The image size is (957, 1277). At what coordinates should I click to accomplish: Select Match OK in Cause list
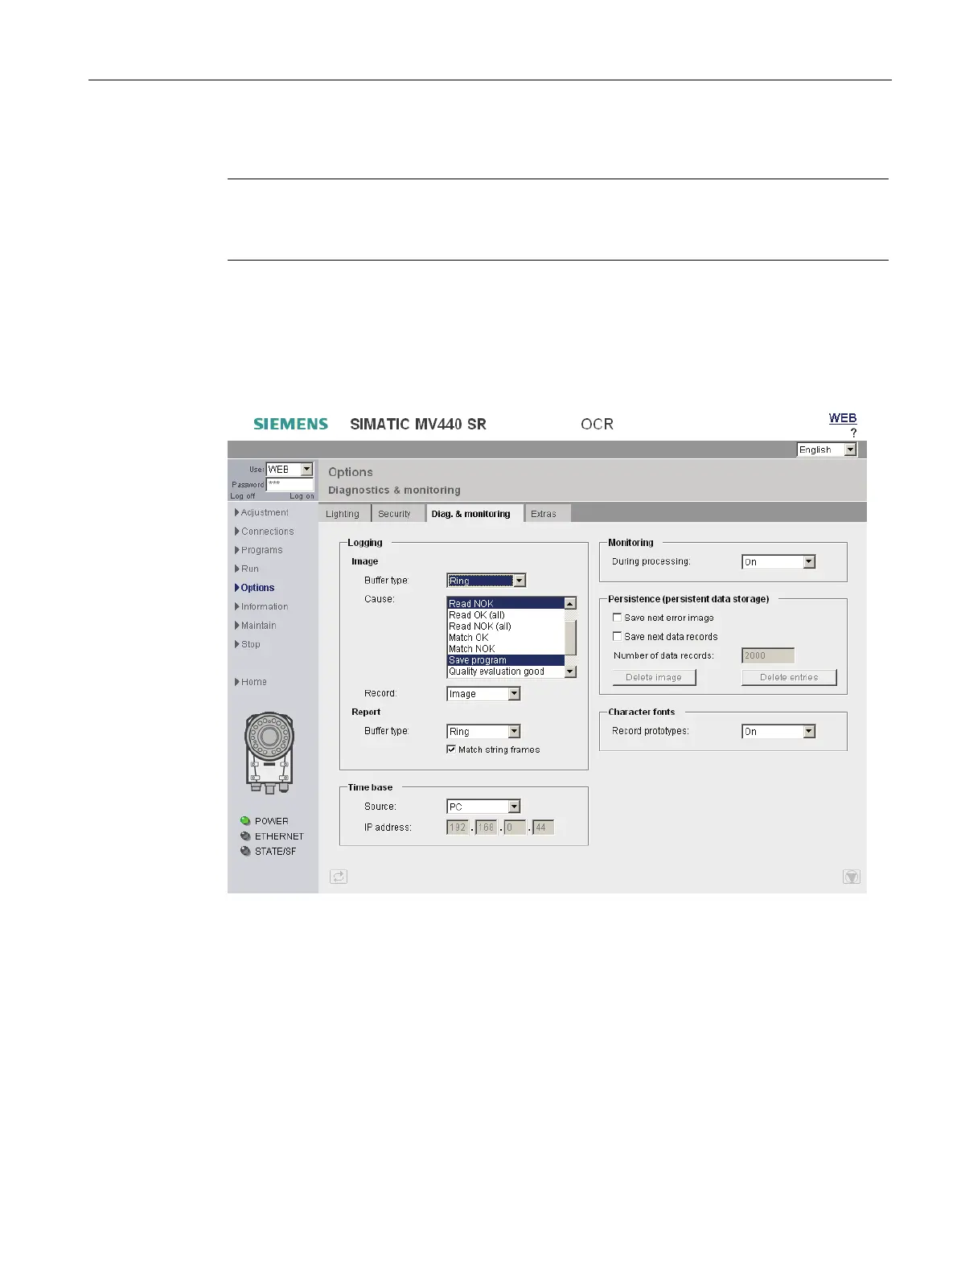(x=506, y=638)
